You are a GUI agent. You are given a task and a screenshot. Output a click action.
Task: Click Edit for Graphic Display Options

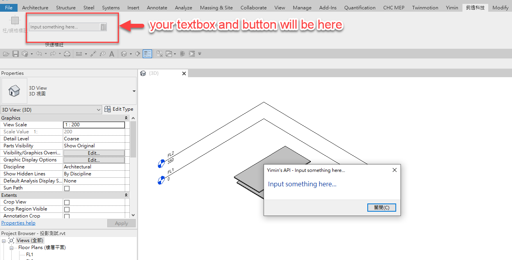pyautogui.click(x=94, y=160)
